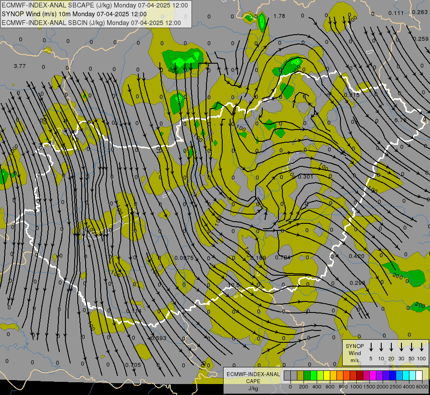Click the m/s unit in the wind legend

(x=354, y=360)
